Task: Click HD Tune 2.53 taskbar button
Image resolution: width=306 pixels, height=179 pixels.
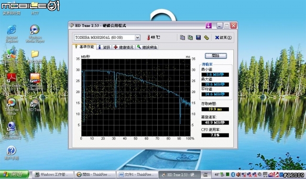Action: (x=180, y=175)
